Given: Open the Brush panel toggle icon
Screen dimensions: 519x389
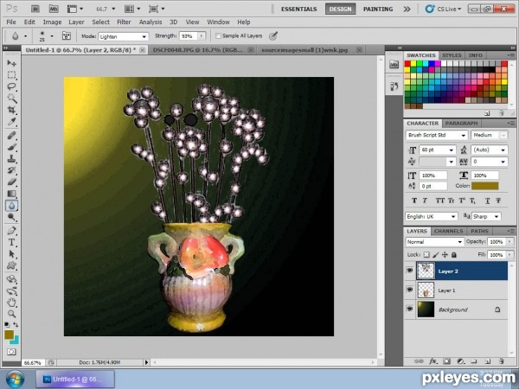Looking at the screenshot, I should [67, 35].
